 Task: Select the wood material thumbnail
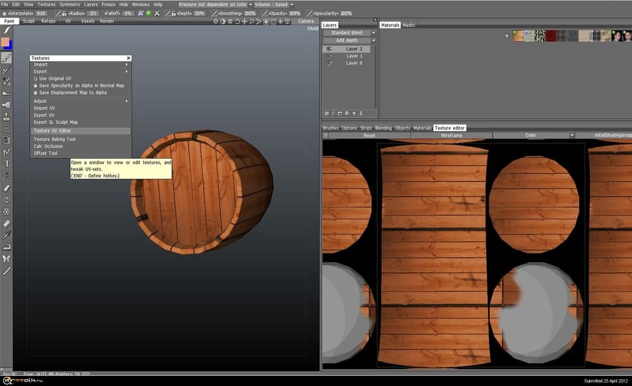tap(518, 36)
